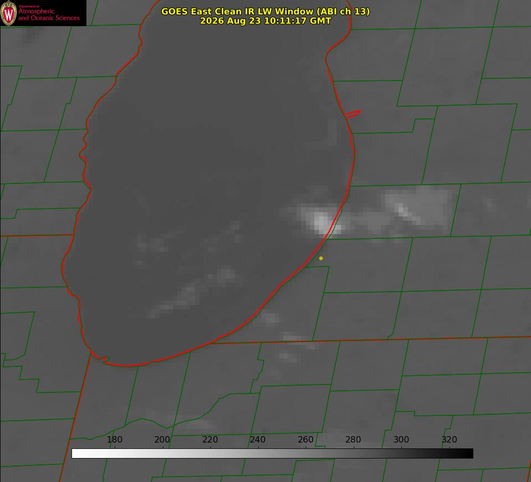Click the 220 colorbar tick label
This screenshot has height=482, width=531.
(x=210, y=439)
